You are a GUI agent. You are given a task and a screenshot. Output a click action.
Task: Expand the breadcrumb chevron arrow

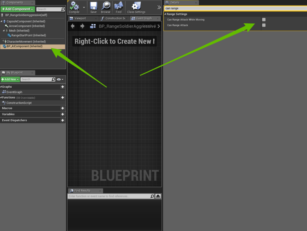coord(159,26)
